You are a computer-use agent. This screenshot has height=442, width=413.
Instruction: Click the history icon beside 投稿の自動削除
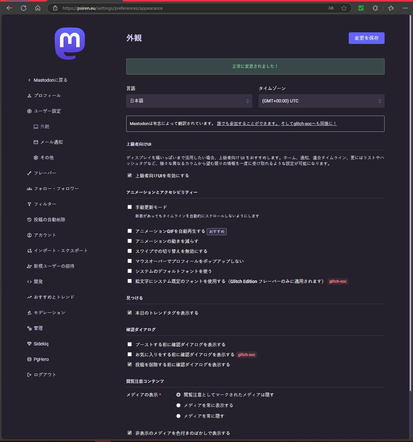(x=29, y=220)
